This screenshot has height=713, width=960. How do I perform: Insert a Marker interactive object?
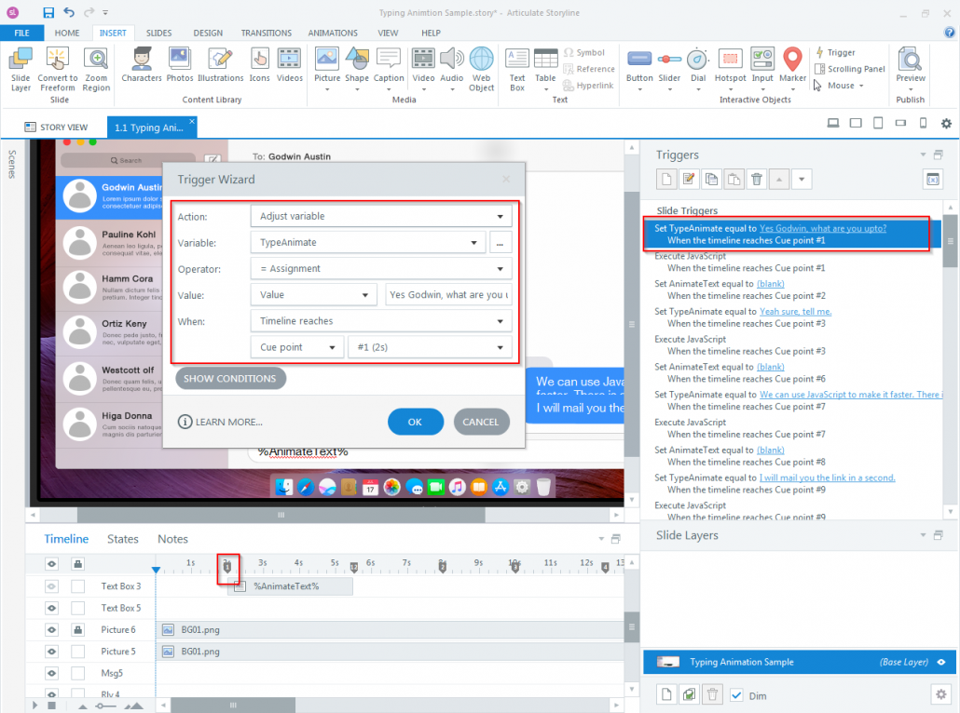(792, 66)
